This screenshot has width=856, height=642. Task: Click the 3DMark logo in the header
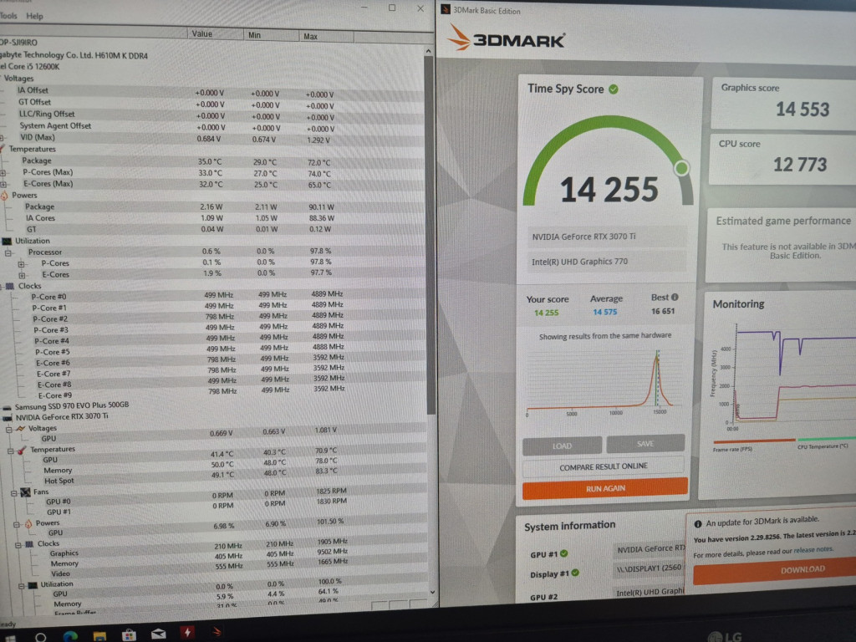(506, 38)
